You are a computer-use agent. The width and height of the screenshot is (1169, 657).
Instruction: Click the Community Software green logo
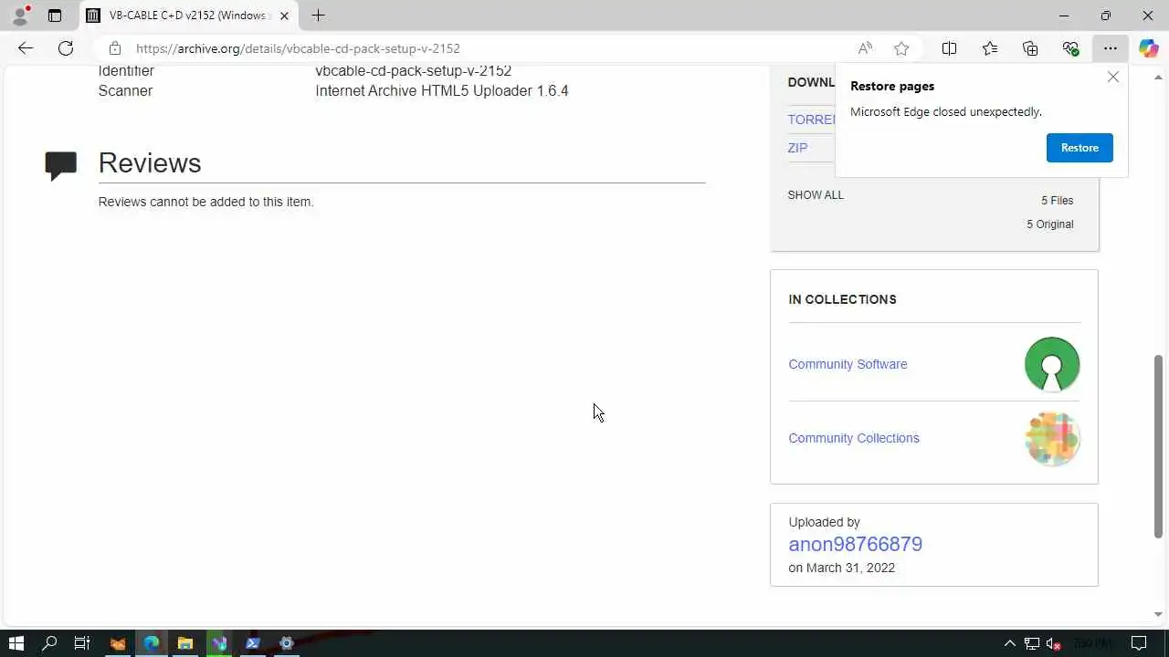coord(1052,364)
